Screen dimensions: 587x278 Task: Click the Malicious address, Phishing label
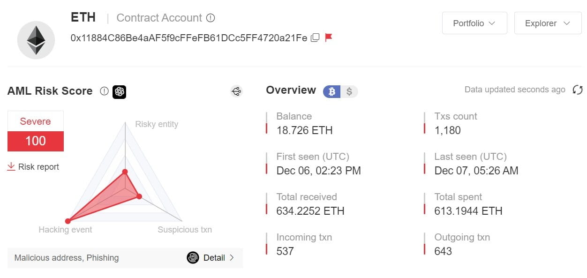[67, 258]
